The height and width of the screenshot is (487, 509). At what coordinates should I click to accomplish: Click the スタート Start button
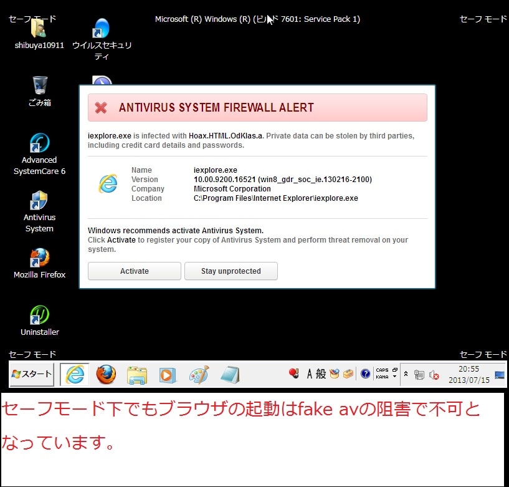[x=32, y=374]
